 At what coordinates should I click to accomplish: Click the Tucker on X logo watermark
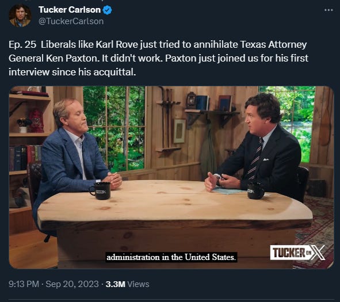(298, 253)
